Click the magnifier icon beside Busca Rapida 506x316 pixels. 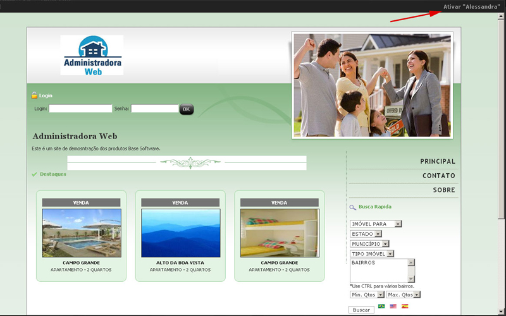click(x=353, y=207)
